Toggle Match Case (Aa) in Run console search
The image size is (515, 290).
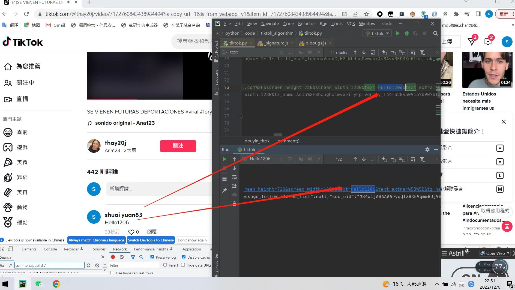tap(301, 159)
